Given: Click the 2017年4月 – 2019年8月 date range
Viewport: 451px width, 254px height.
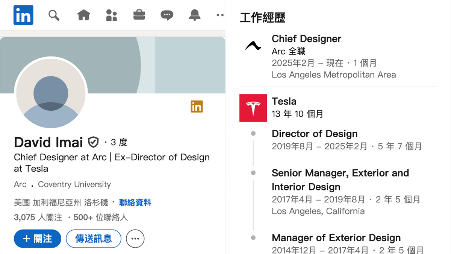Looking at the screenshot, I should coord(318,199).
